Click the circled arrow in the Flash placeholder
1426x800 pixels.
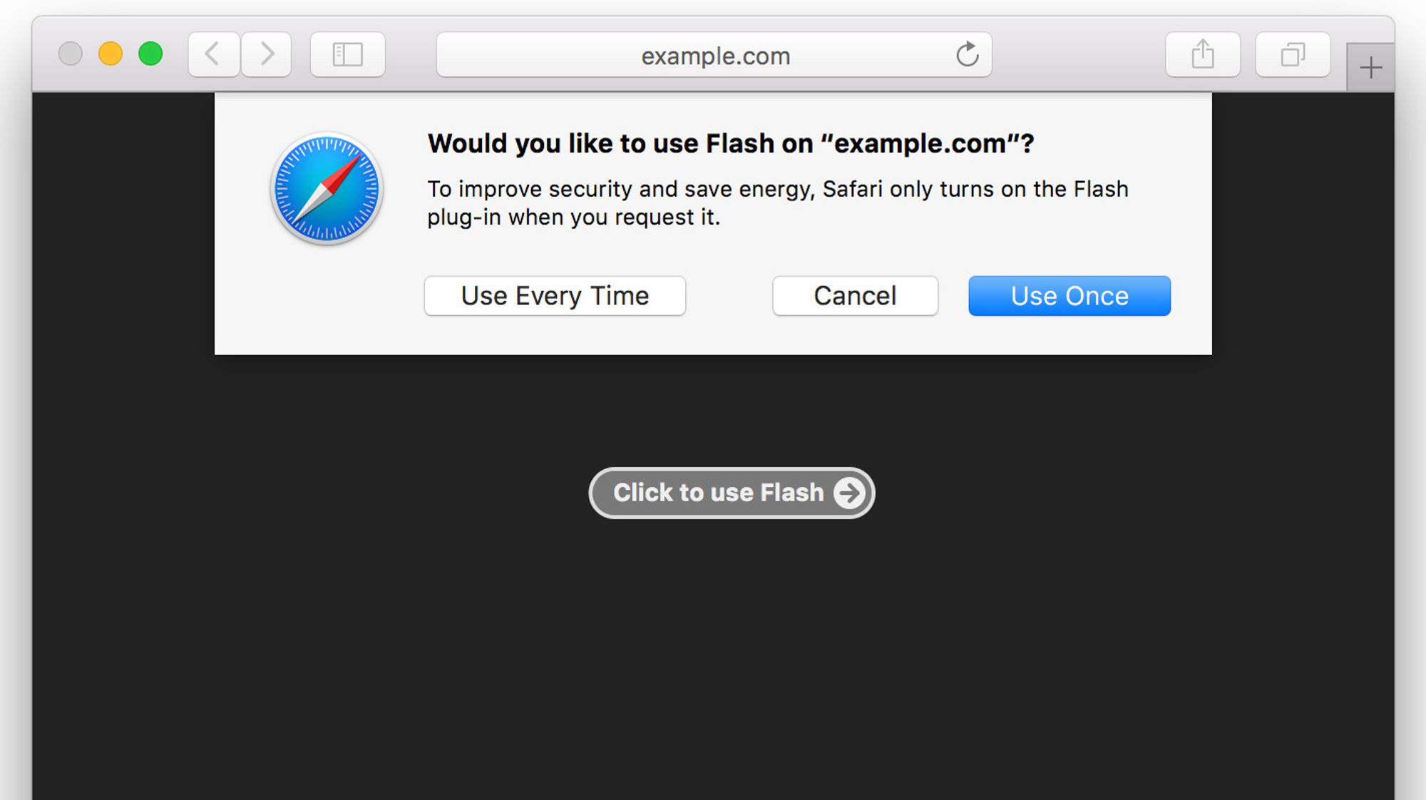click(x=849, y=493)
